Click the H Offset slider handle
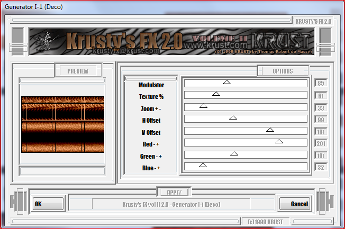This screenshot has width=345, height=229. (233, 118)
